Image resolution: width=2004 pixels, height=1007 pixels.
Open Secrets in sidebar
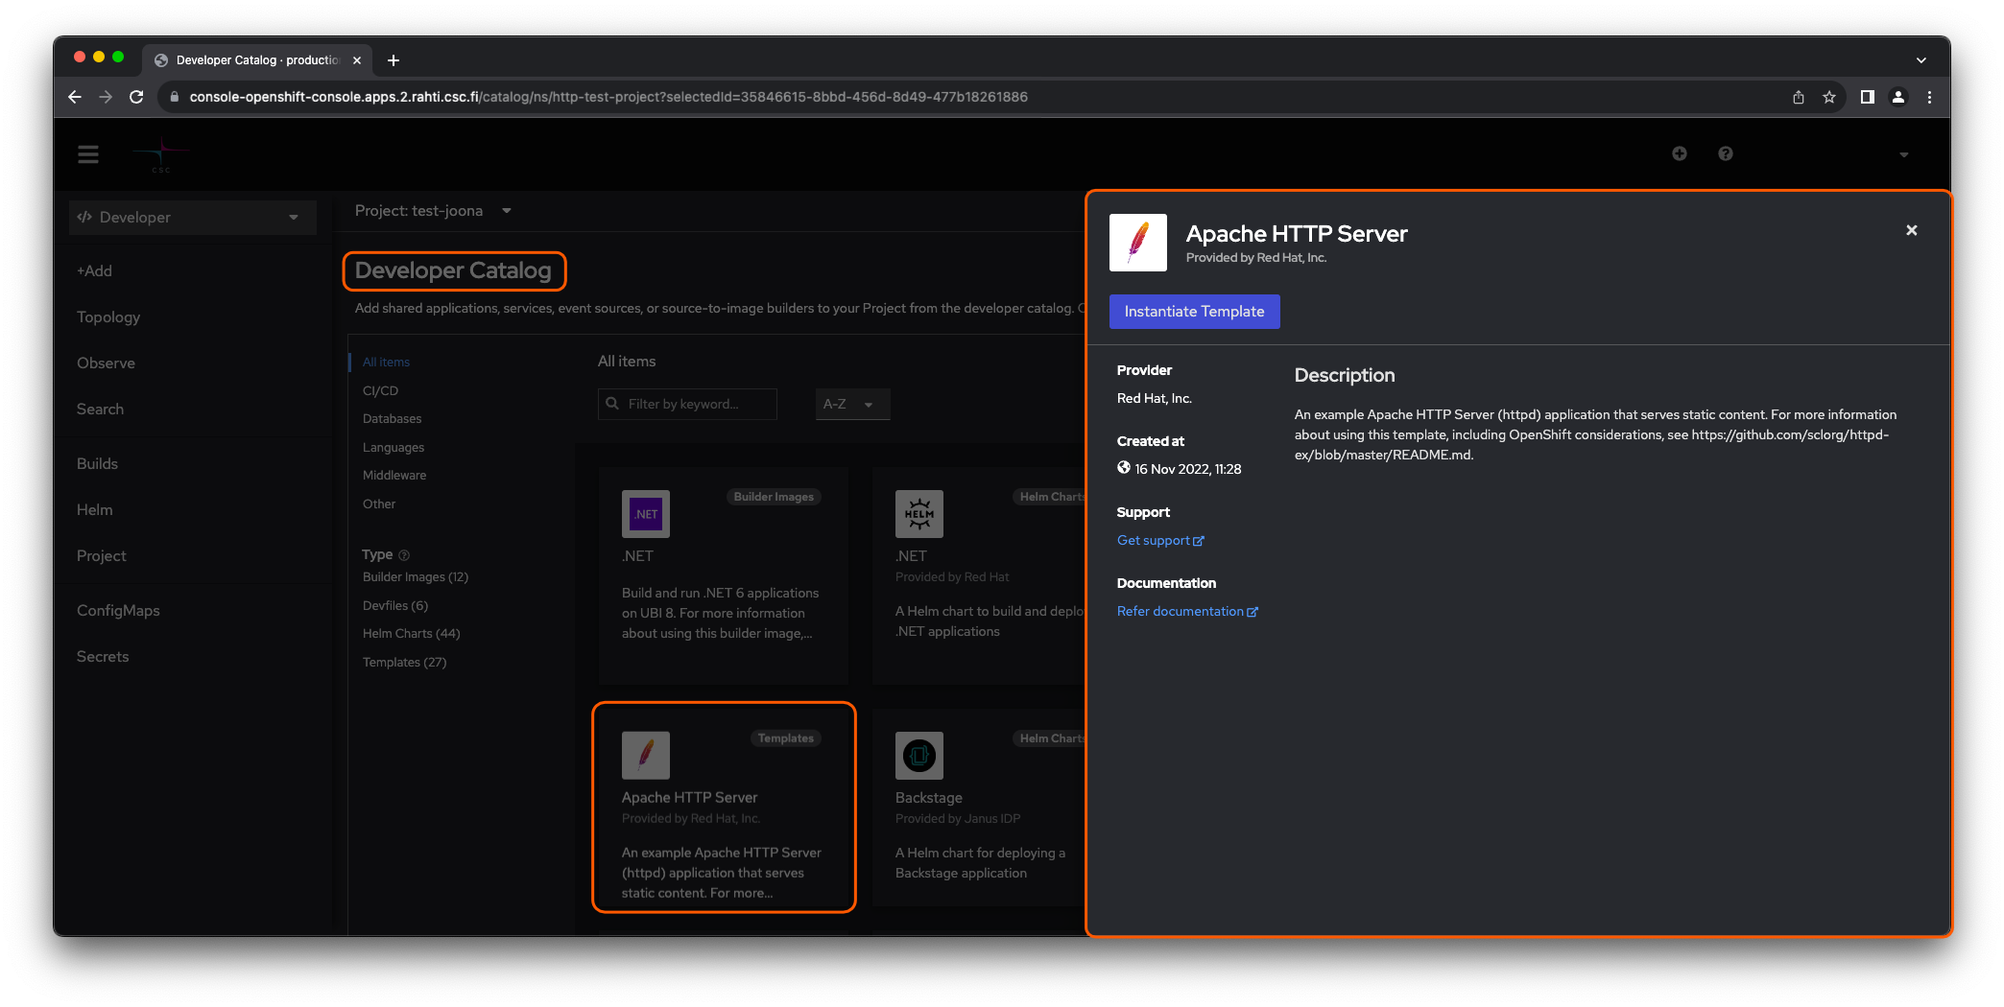point(103,657)
